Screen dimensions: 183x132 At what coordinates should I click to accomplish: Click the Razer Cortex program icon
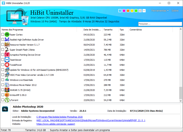click(x=7, y=35)
